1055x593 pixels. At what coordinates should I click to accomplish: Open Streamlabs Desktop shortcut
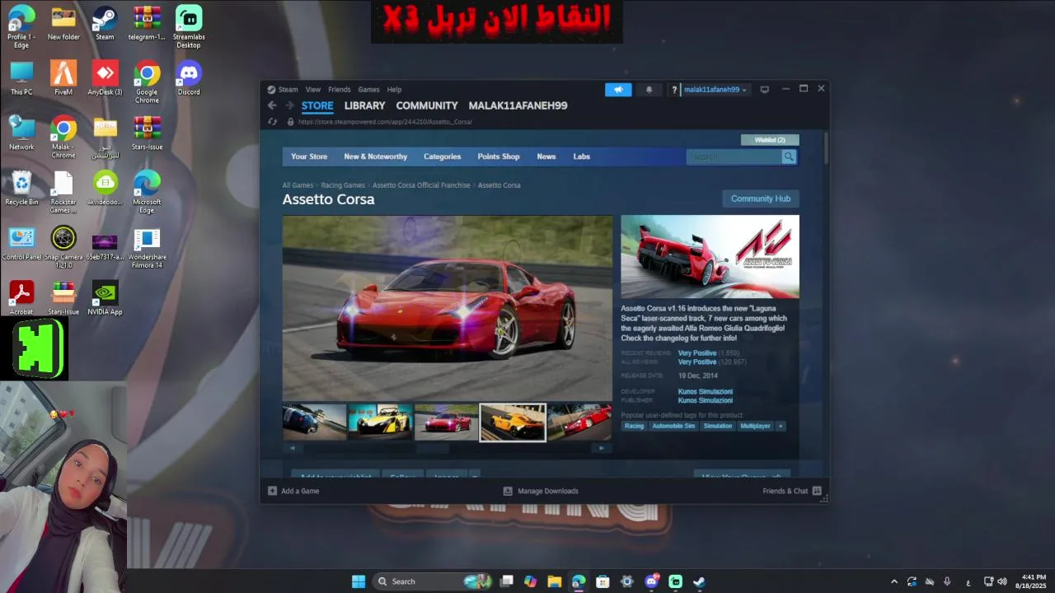tap(189, 27)
